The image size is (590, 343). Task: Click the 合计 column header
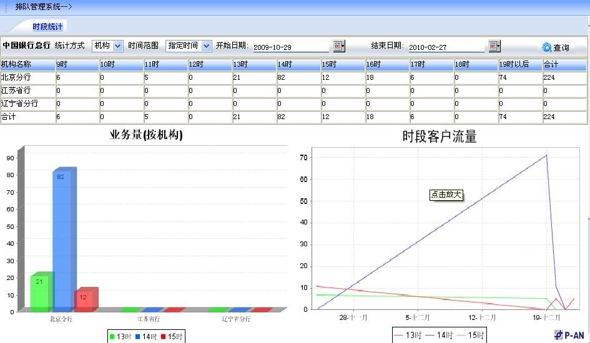[565, 64]
